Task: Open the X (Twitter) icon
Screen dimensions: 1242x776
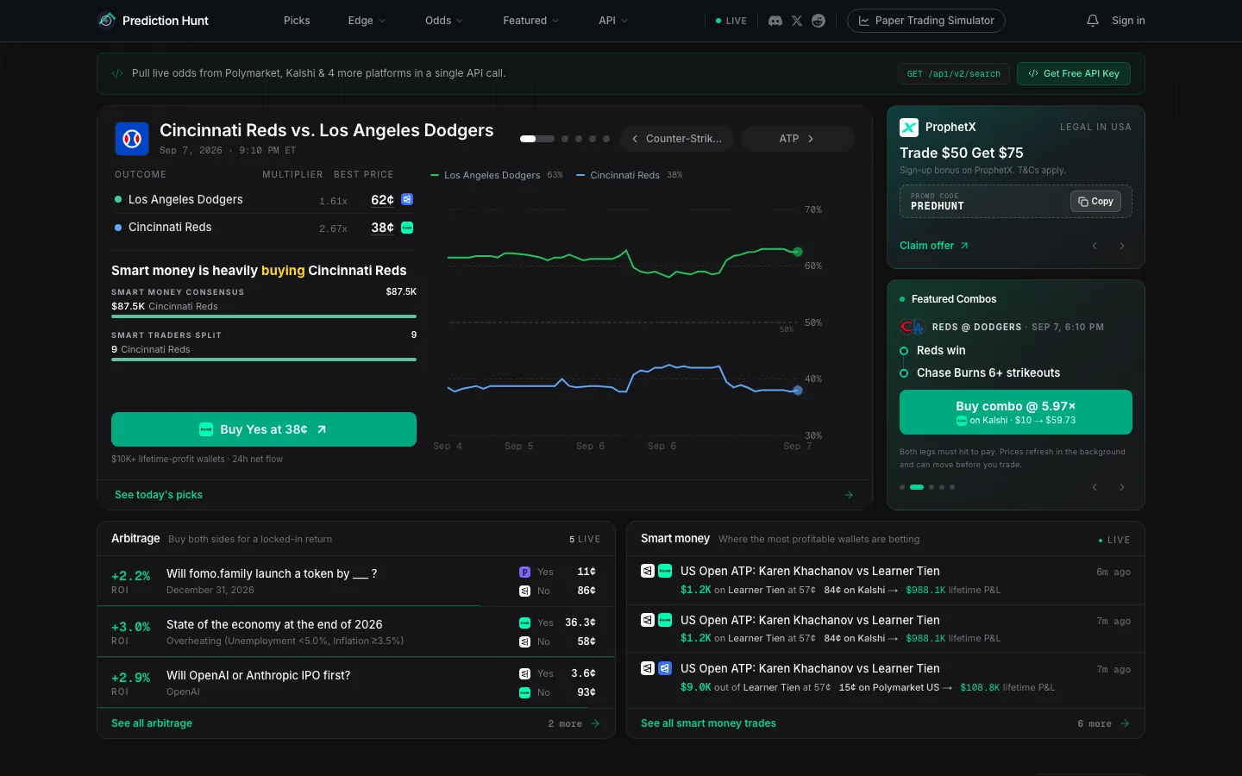Action: pyautogui.click(x=797, y=21)
